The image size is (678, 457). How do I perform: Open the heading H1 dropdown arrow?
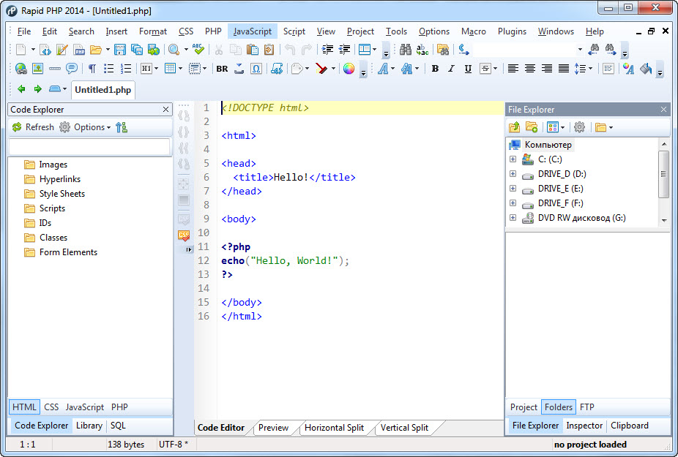point(155,69)
